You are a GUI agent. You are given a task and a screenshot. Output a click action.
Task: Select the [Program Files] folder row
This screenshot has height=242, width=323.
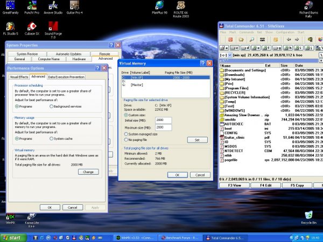point(271,88)
